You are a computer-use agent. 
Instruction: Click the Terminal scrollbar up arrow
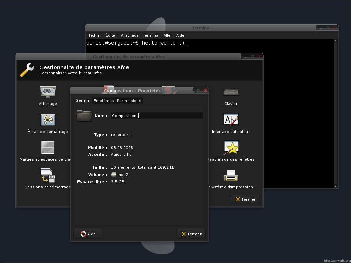(335, 41)
